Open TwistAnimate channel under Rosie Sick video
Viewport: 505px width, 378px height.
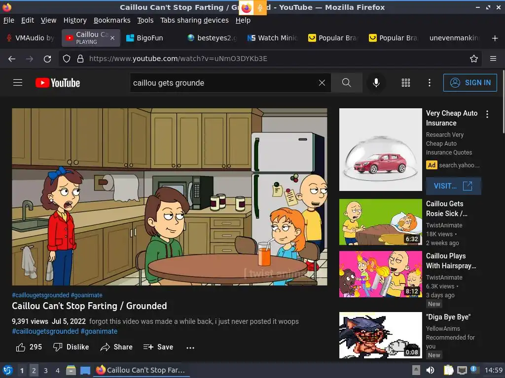click(x=444, y=225)
